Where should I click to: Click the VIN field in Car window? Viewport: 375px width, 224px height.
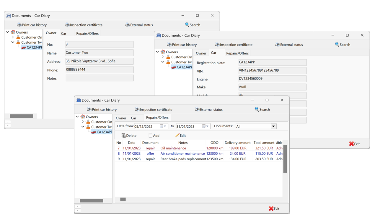pos(273,71)
